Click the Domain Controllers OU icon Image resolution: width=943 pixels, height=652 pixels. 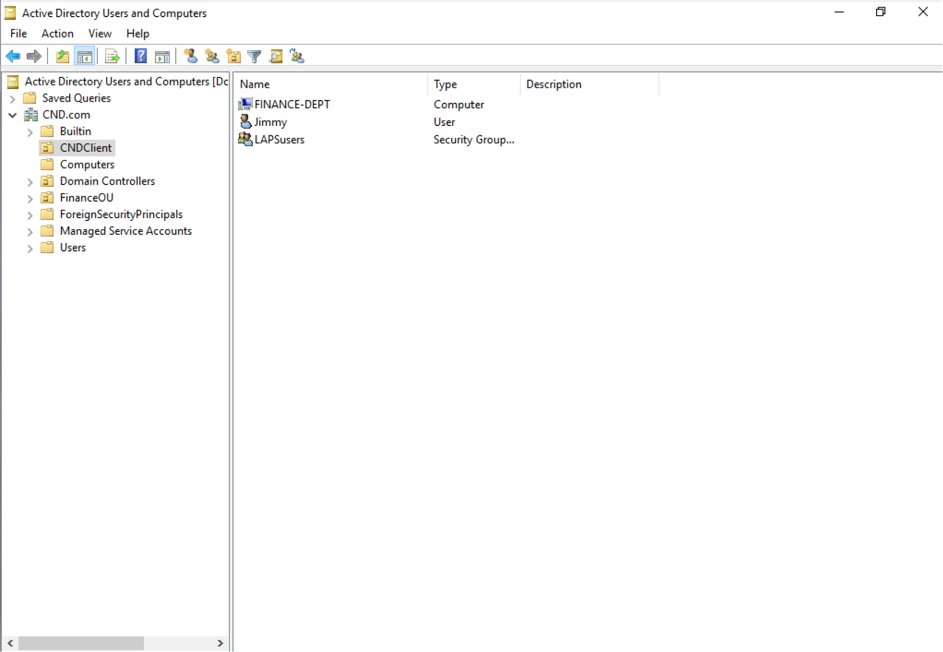[x=48, y=181]
